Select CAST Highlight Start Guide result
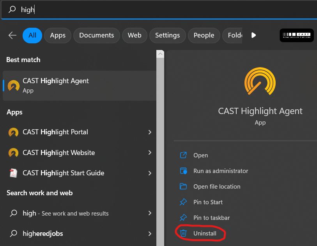 (80, 173)
